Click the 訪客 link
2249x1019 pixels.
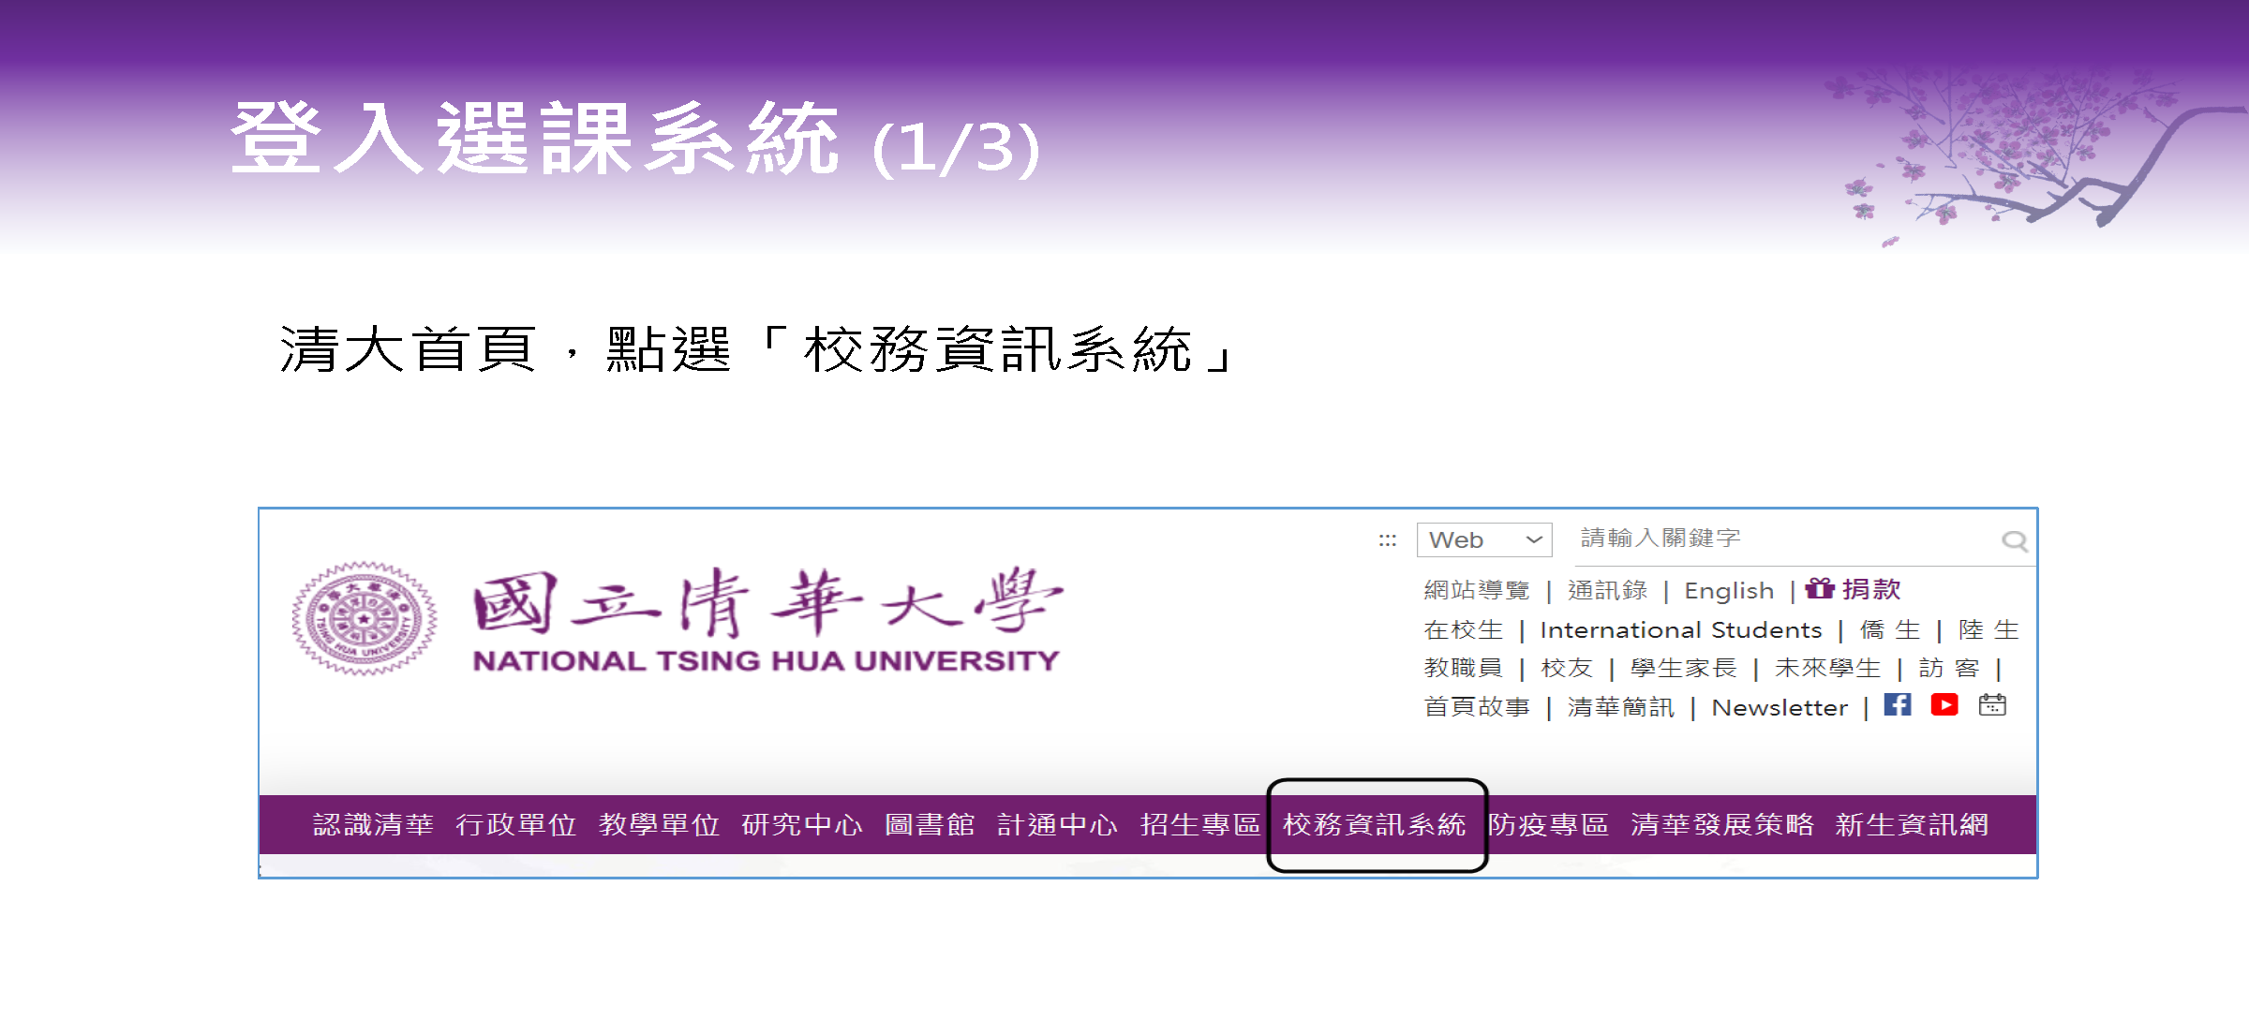coord(1949,668)
